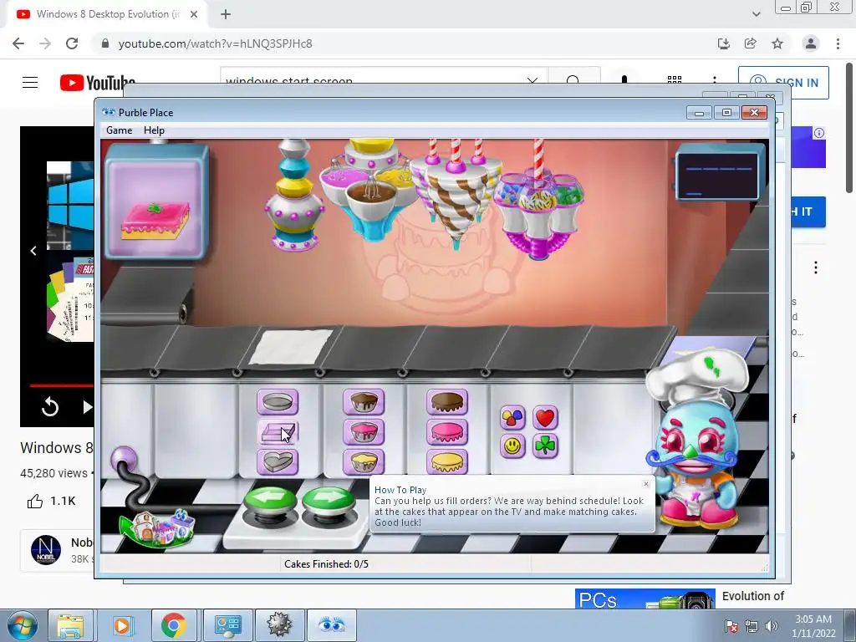Click the browser address bar URL

click(x=215, y=43)
